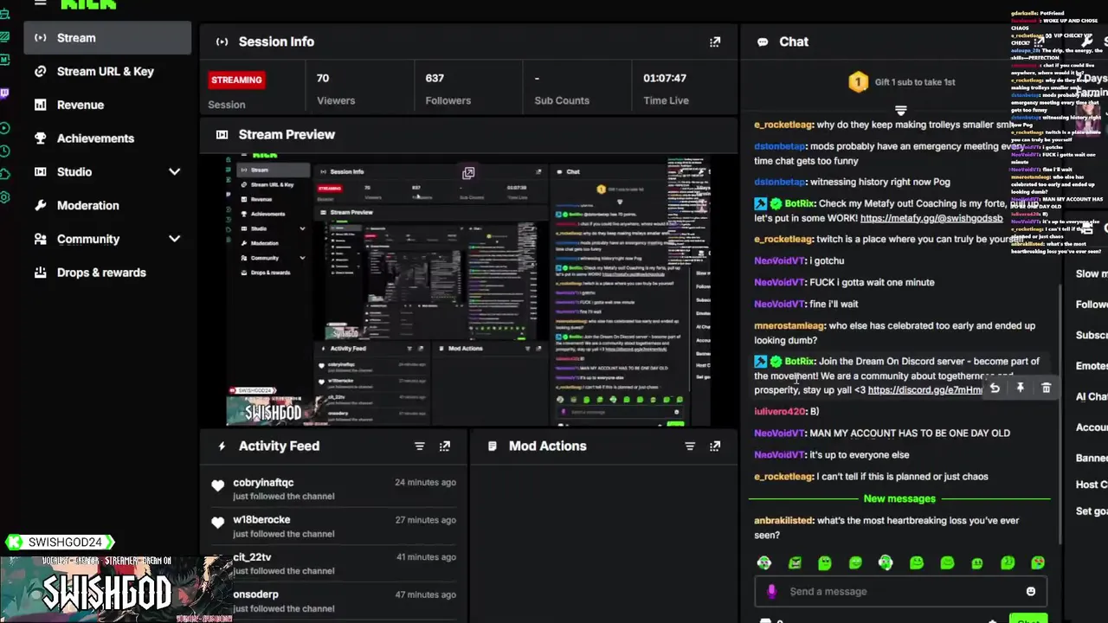Click the heart icon beside w18berocke
The height and width of the screenshot is (623, 1108).
click(218, 523)
